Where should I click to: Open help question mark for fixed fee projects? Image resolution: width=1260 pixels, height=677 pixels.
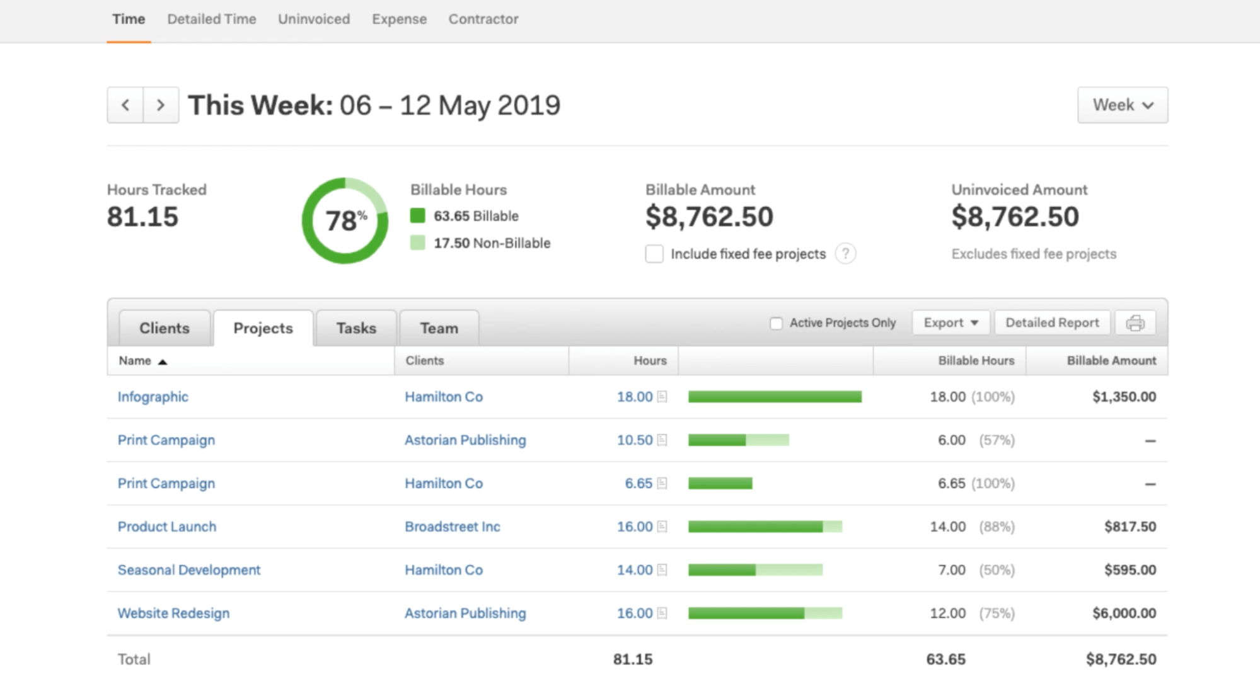[845, 254]
